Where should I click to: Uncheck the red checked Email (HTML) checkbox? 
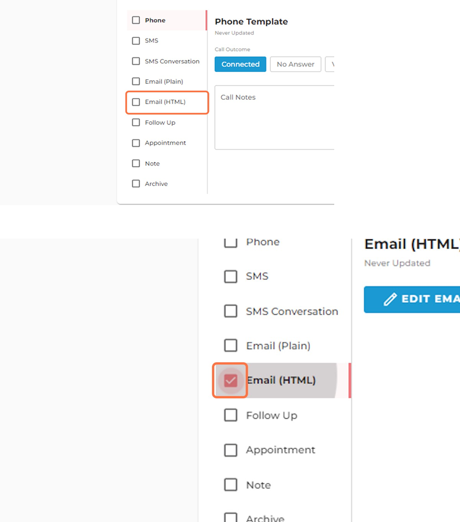coord(231,380)
